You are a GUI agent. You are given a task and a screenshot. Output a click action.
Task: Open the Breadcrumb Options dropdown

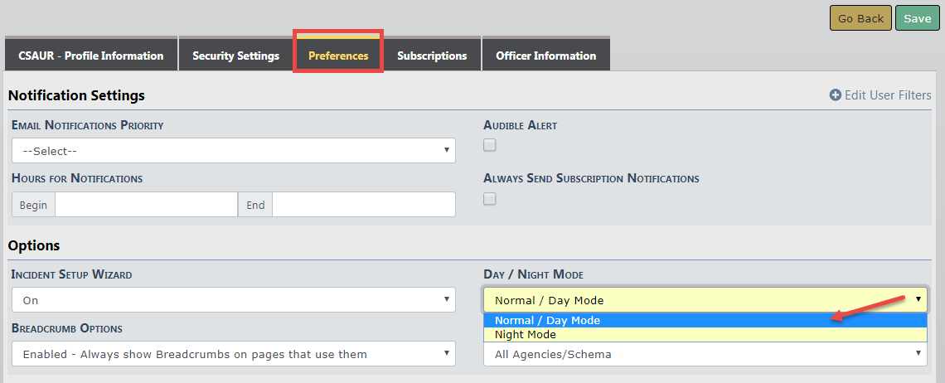[233, 354]
